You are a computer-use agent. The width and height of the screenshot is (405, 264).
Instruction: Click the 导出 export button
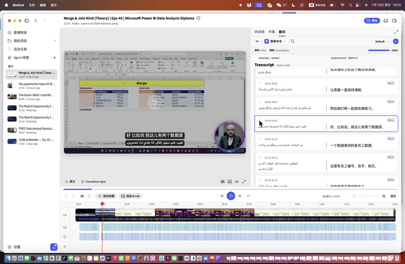(372, 21)
